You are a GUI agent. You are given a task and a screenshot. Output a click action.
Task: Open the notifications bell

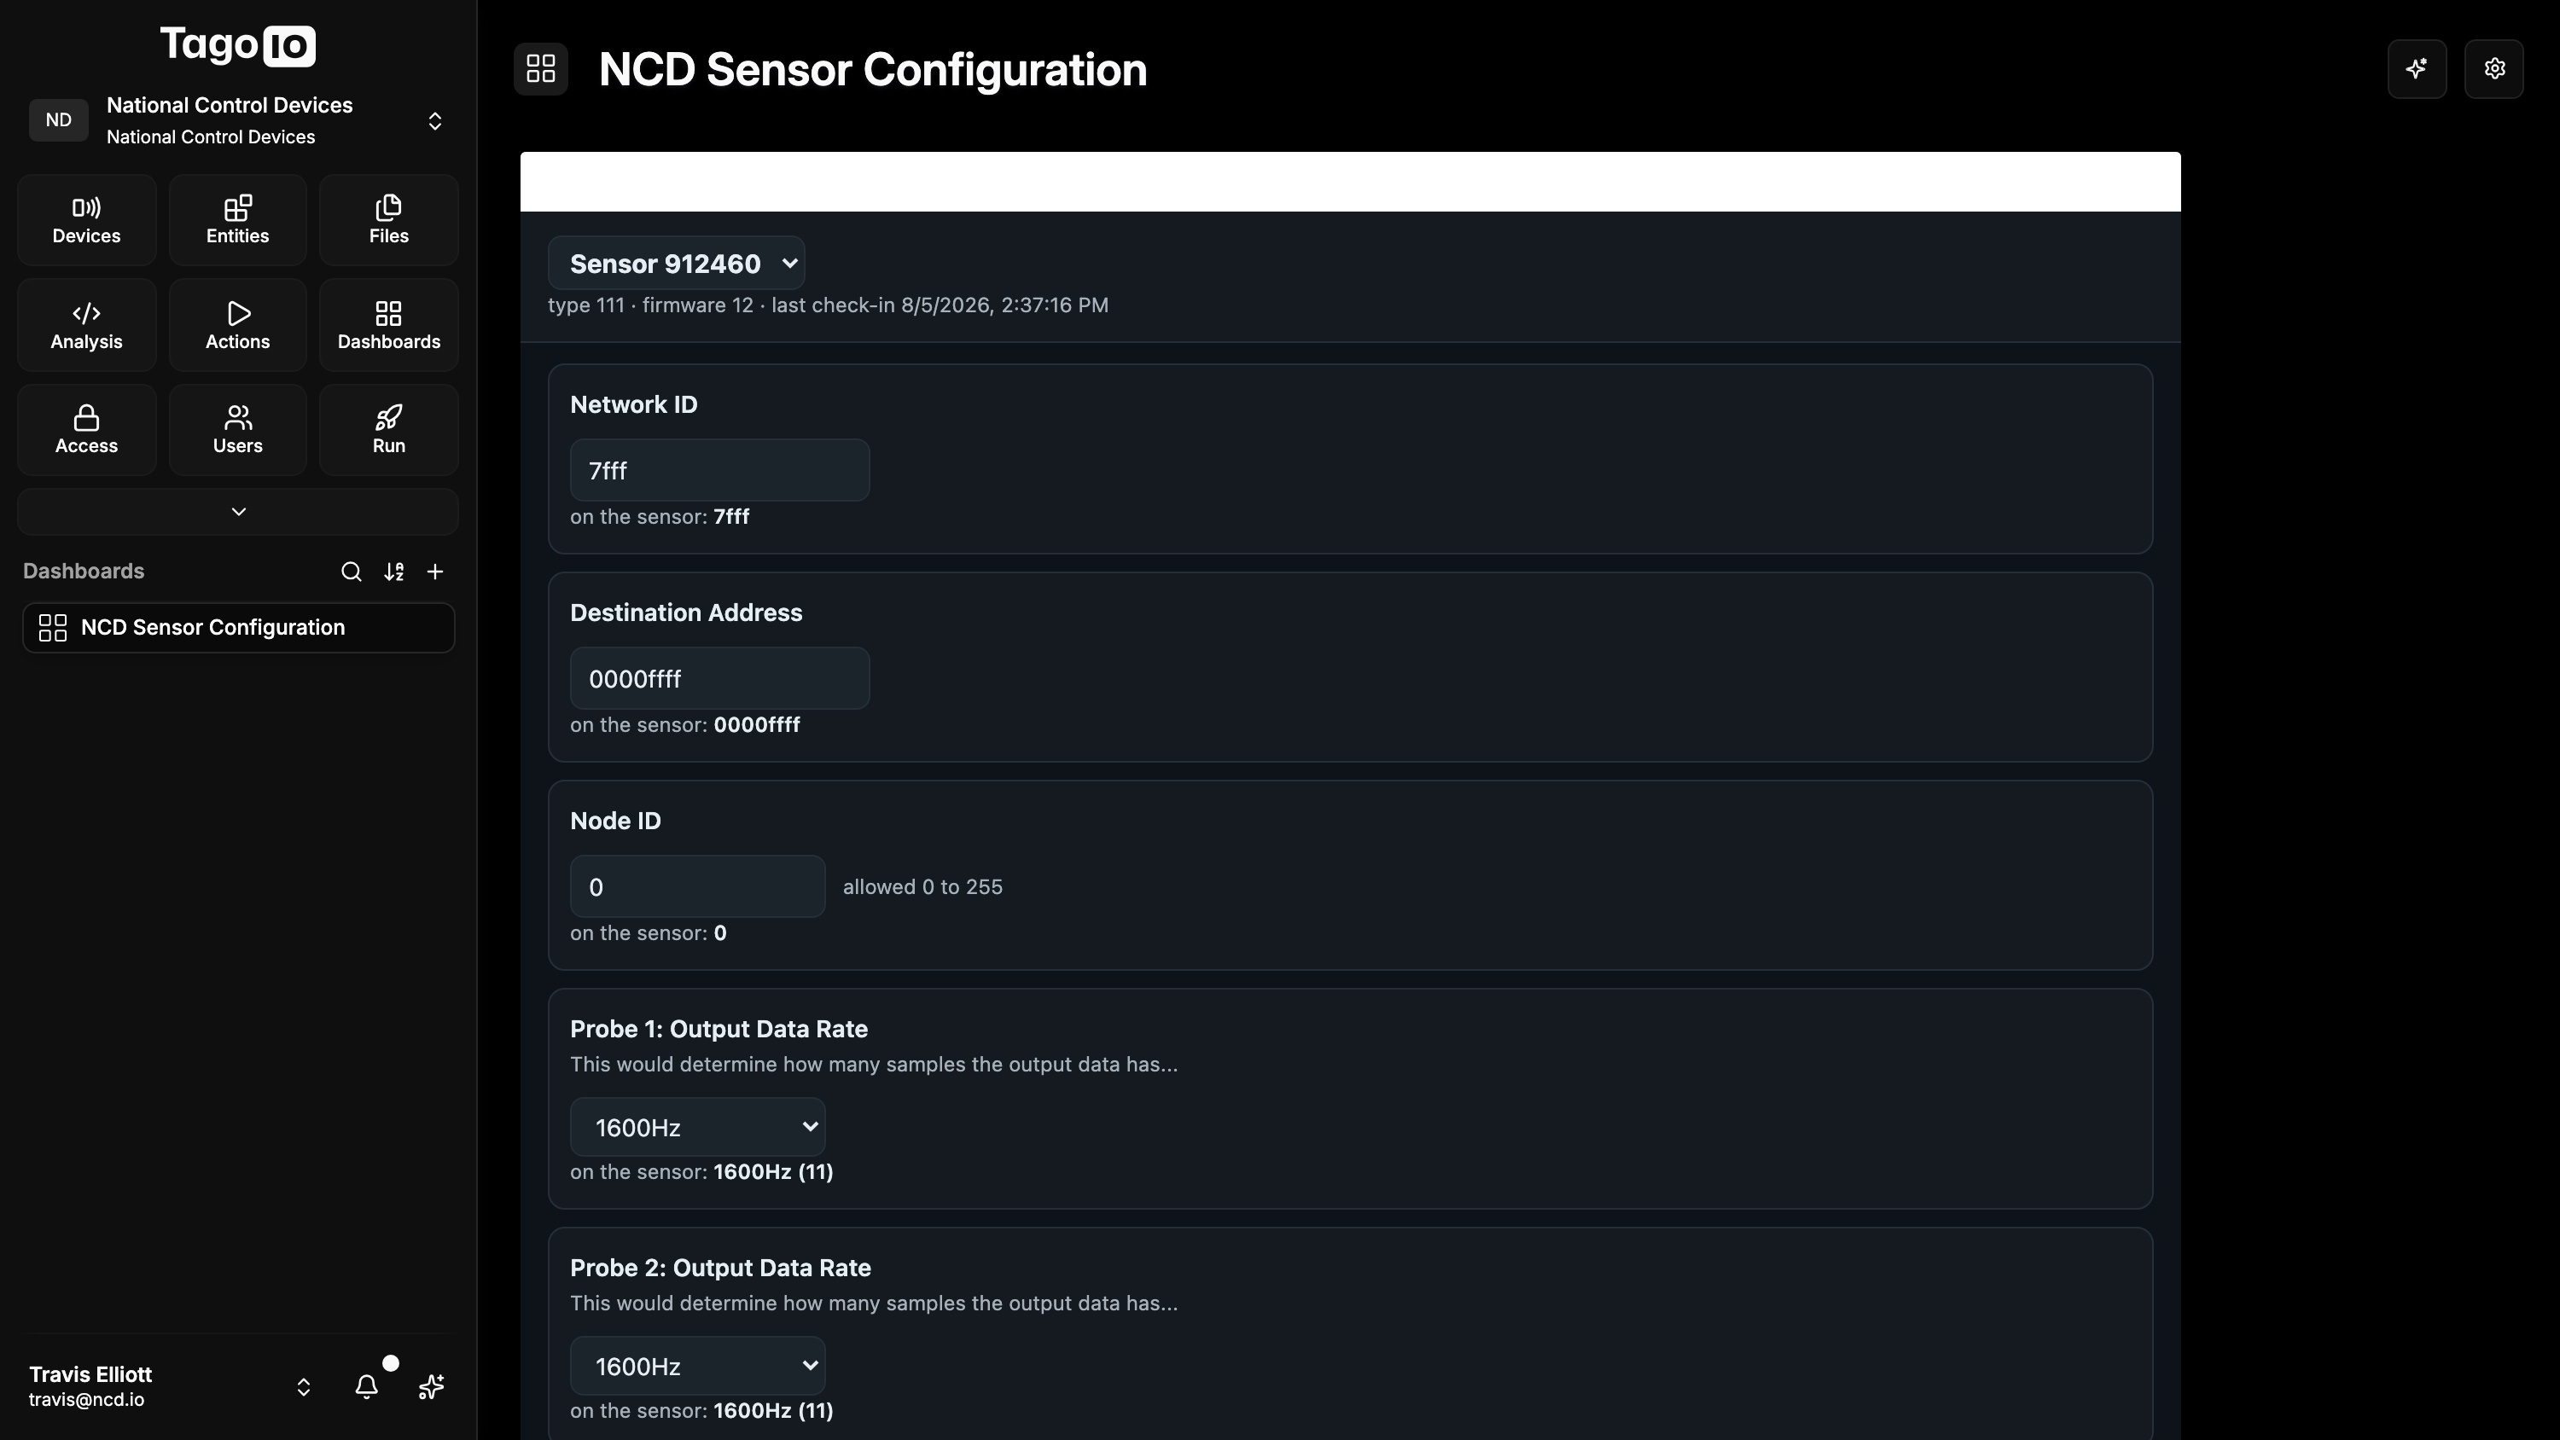click(367, 1386)
